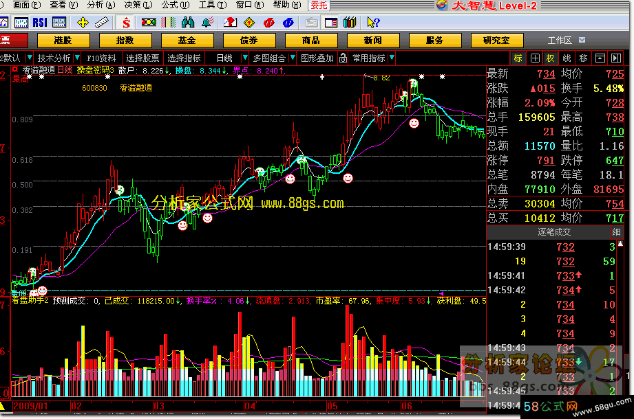Switch to the 服务 tab

[x=435, y=41]
